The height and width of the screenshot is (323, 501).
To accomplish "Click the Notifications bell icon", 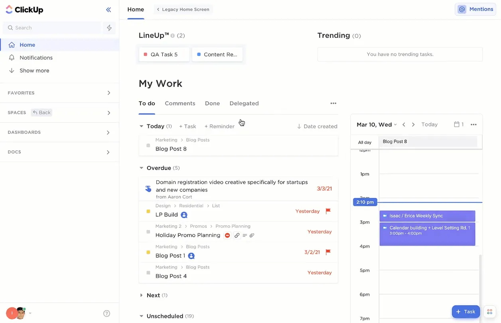I will pyautogui.click(x=12, y=57).
